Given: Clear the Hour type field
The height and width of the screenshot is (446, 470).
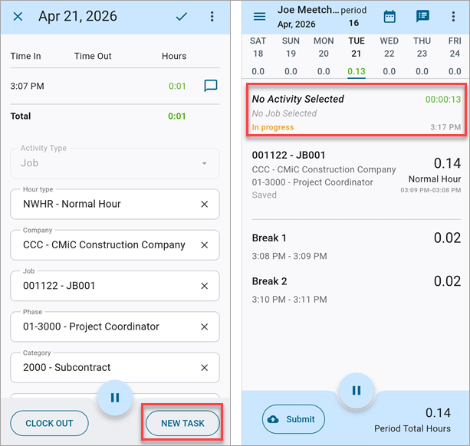Looking at the screenshot, I should pos(205,205).
